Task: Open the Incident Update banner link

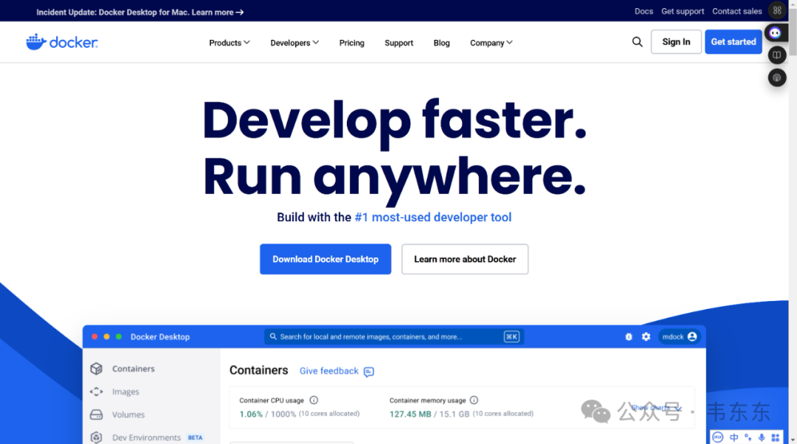Action: click(139, 13)
